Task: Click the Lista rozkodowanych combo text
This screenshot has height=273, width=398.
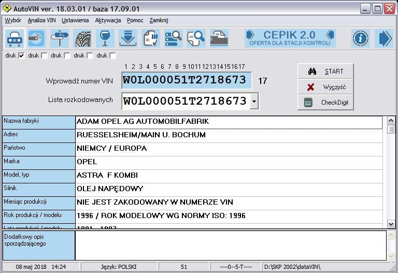Action: click(186, 101)
